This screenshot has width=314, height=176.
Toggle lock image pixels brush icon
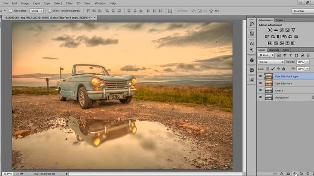pos(273,69)
